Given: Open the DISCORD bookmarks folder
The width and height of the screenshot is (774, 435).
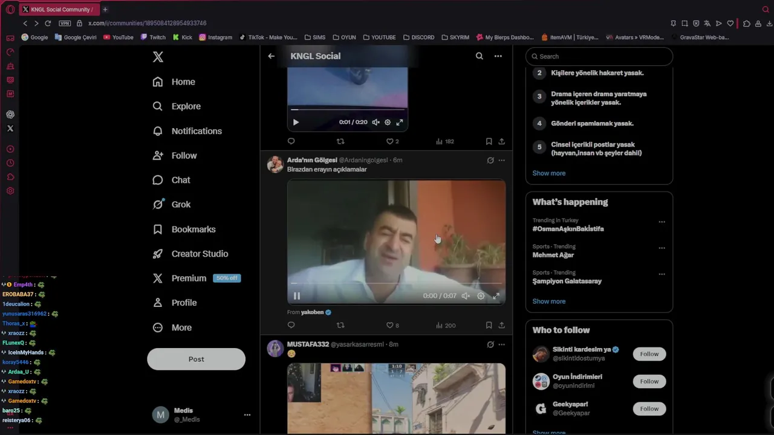Looking at the screenshot, I should coord(418,37).
